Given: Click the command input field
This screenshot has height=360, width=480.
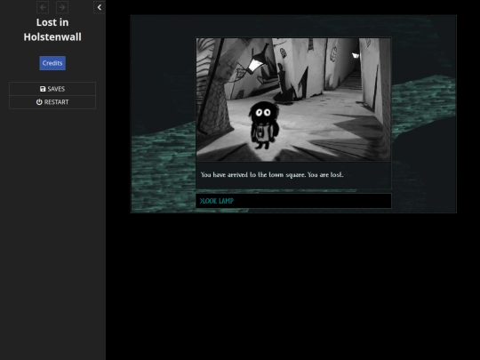Looking at the screenshot, I should point(293,201).
